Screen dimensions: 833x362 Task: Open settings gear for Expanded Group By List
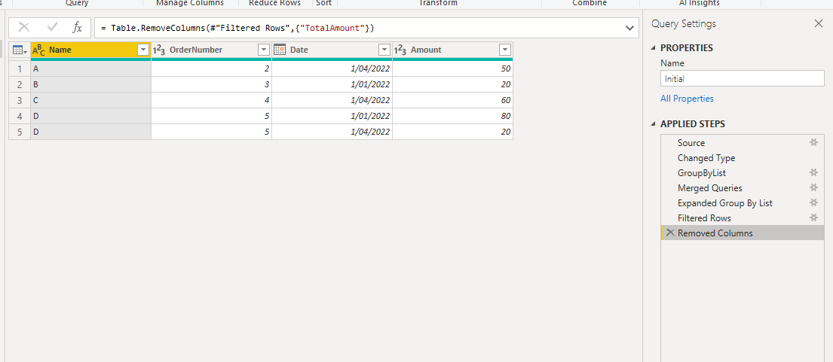click(813, 203)
